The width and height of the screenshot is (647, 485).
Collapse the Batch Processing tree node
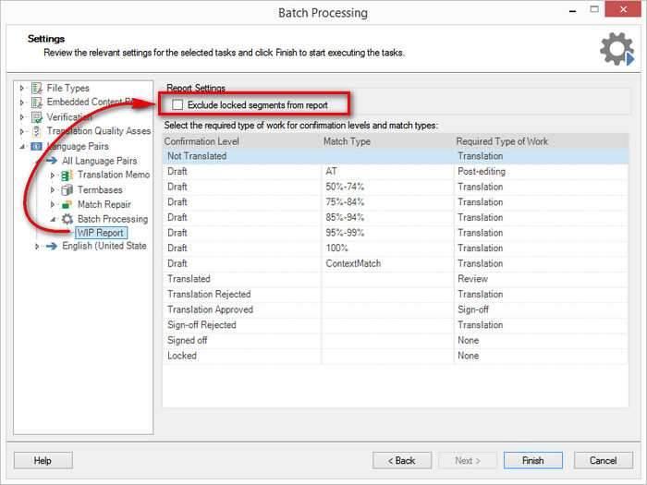53,220
